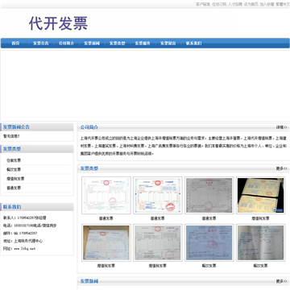Viewport: 290px width, 290px height.
Task: Click the 发票类型 main section heading
Action: click(89, 168)
